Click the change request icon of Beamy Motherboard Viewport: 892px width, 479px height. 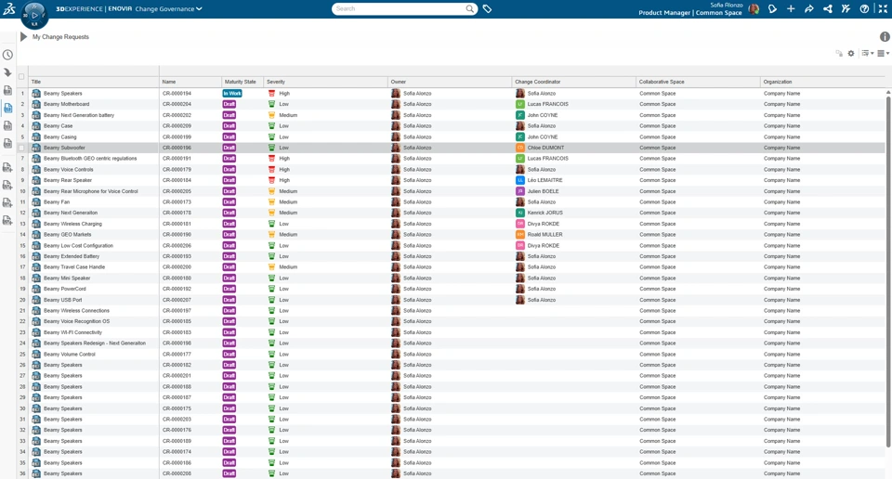coord(36,104)
